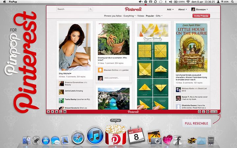Viewport: 237px width, 148px height.
Task: Select Pinners you follow tab
Action: 113,16
